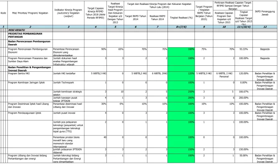Select the "93.33%" achievement cell

click(244, 52)
